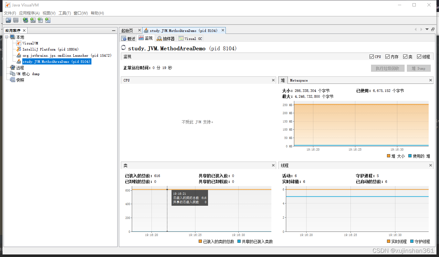Click the computer icon beside 本地
Screen dimensions: 439x257
[x=13, y=37]
